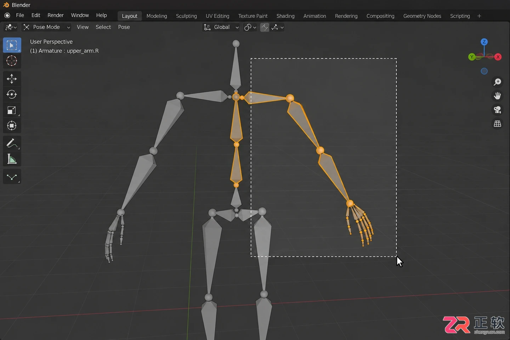Click the hollow blue negative-Z gizmo circle
This screenshot has height=340, width=510.
pos(484,71)
